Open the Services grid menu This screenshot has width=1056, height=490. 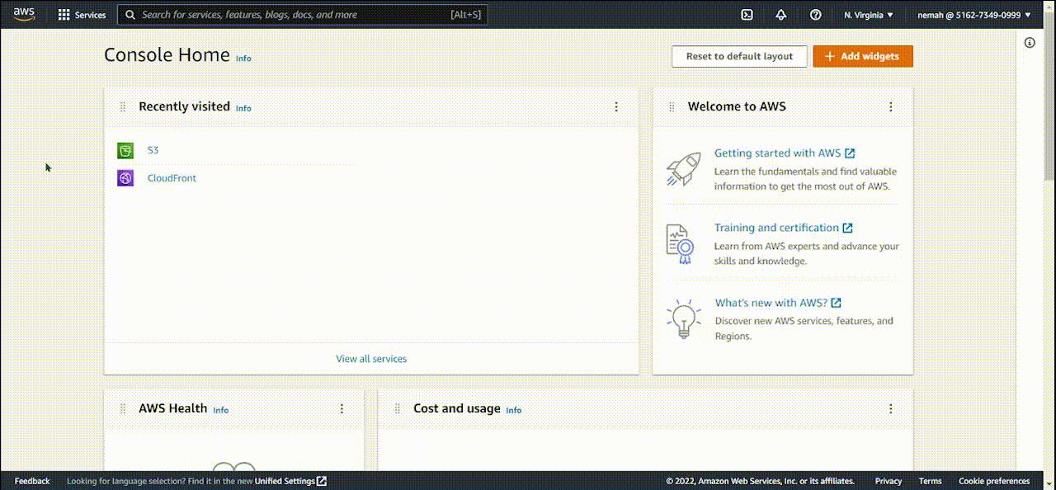pos(82,15)
